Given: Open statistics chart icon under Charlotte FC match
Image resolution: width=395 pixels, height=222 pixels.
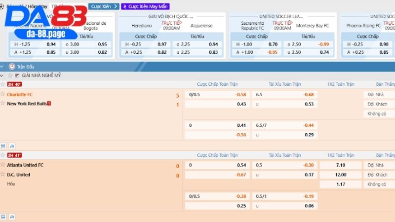Looking at the screenshot, I should [x=12, y=146].
